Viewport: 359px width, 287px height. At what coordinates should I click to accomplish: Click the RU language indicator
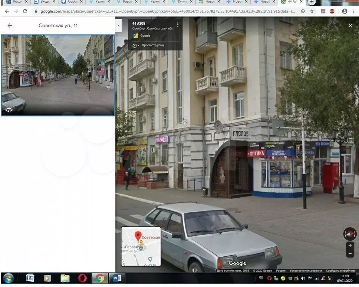[x=261, y=277]
